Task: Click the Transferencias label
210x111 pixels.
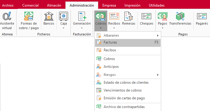Action: [180, 23]
